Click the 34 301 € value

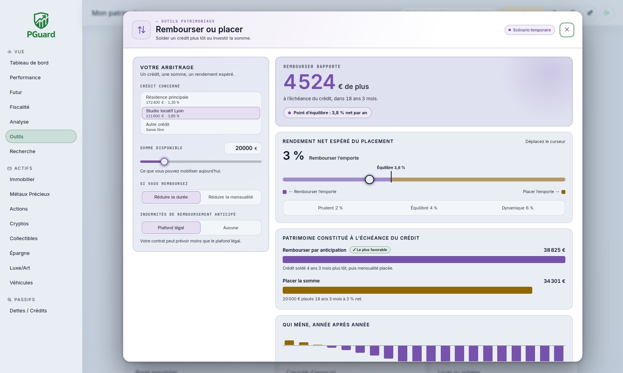pos(554,281)
